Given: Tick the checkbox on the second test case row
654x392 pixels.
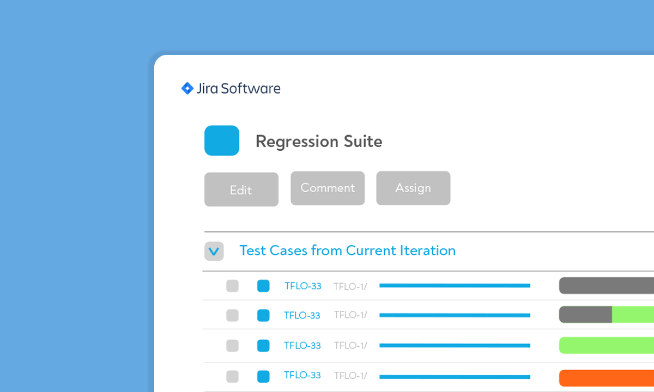Looking at the screenshot, I should (x=233, y=315).
